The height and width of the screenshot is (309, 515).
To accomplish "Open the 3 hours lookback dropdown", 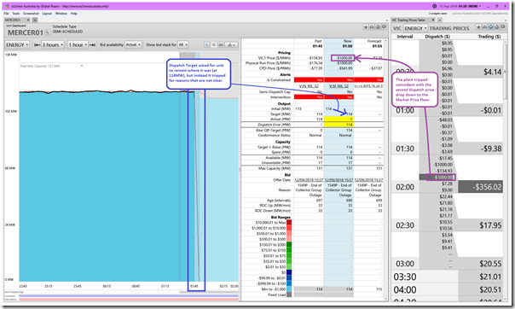I will click(53, 44).
